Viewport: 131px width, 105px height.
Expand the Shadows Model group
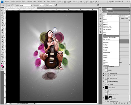(106, 76)
